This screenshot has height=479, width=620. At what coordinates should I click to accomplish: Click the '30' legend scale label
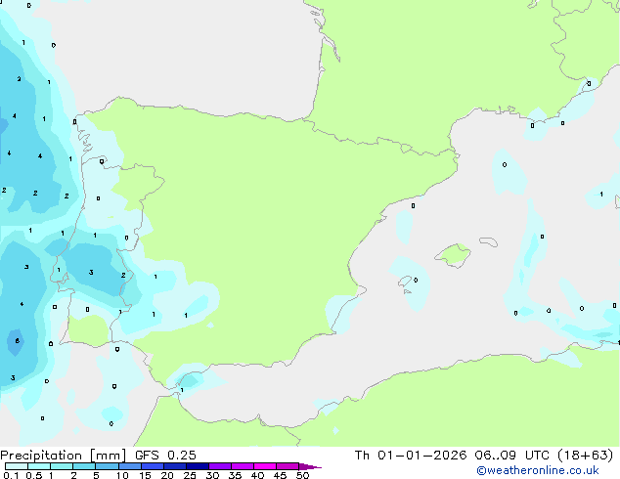tap(212, 475)
